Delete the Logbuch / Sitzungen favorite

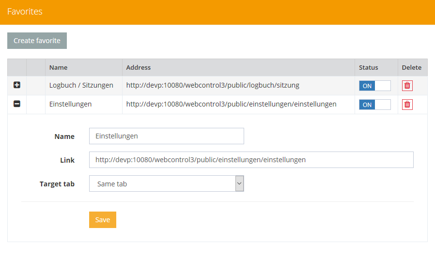(407, 86)
